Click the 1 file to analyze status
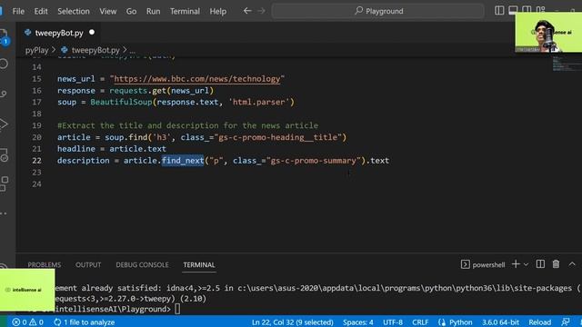The height and width of the screenshot is (327, 582). pyautogui.click(x=85, y=322)
